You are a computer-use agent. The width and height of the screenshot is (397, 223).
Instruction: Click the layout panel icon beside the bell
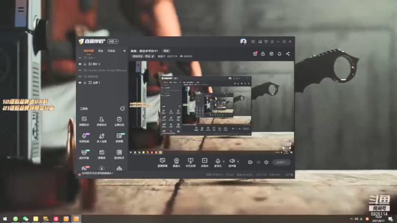pyautogui.click(x=271, y=54)
